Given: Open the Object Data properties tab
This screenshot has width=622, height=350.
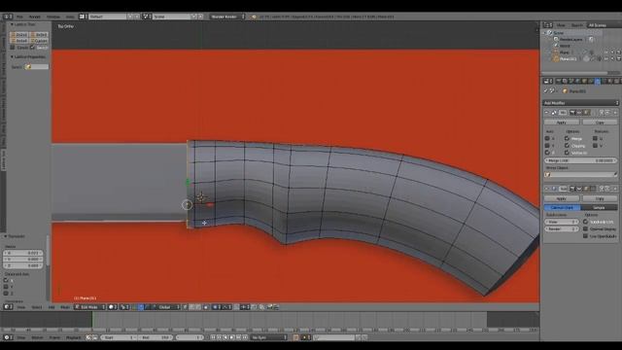Looking at the screenshot, I should tap(605, 81).
